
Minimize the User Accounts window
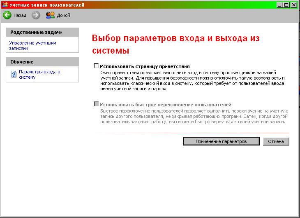pos(280,5)
